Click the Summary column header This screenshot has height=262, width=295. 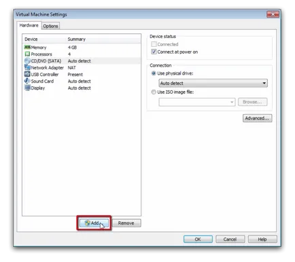[76, 39]
